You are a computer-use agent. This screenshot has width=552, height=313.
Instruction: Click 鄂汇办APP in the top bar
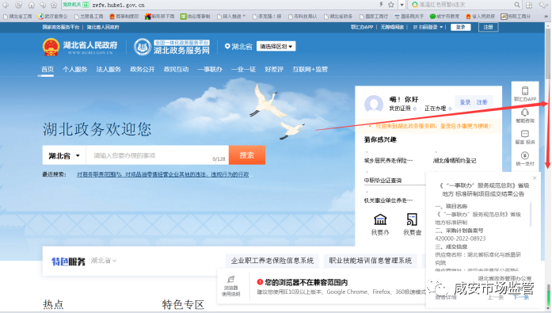click(362, 27)
